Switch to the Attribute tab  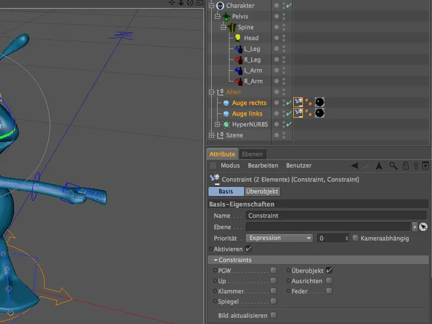pyautogui.click(x=222, y=154)
